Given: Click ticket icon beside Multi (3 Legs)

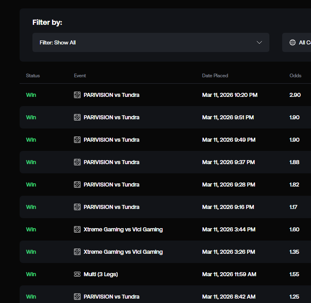Looking at the screenshot, I should coord(77,274).
